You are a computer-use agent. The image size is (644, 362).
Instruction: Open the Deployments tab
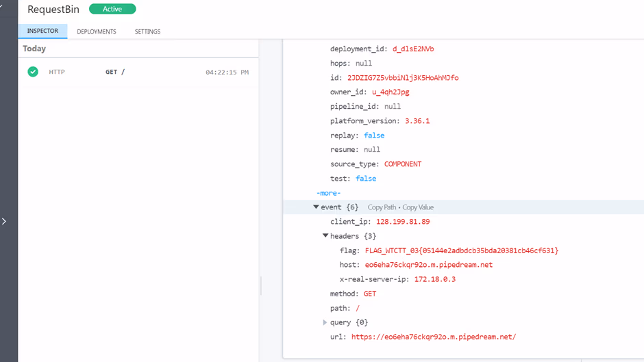pyautogui.click(x=97, y=31)
